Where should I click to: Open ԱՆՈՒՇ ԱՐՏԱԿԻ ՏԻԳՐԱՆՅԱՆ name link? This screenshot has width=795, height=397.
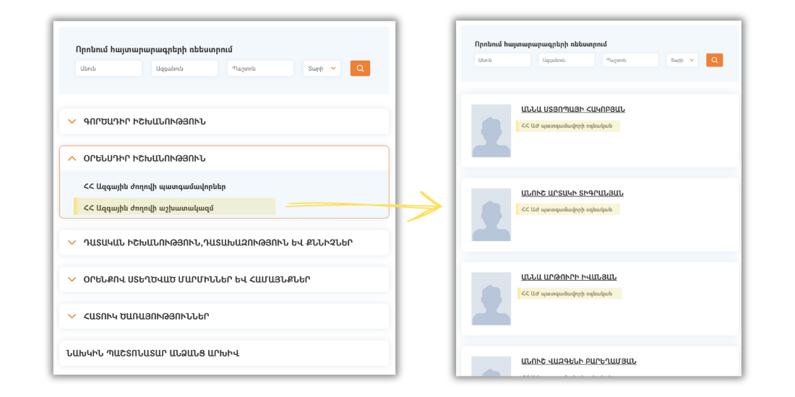click(x=572, y=193)
